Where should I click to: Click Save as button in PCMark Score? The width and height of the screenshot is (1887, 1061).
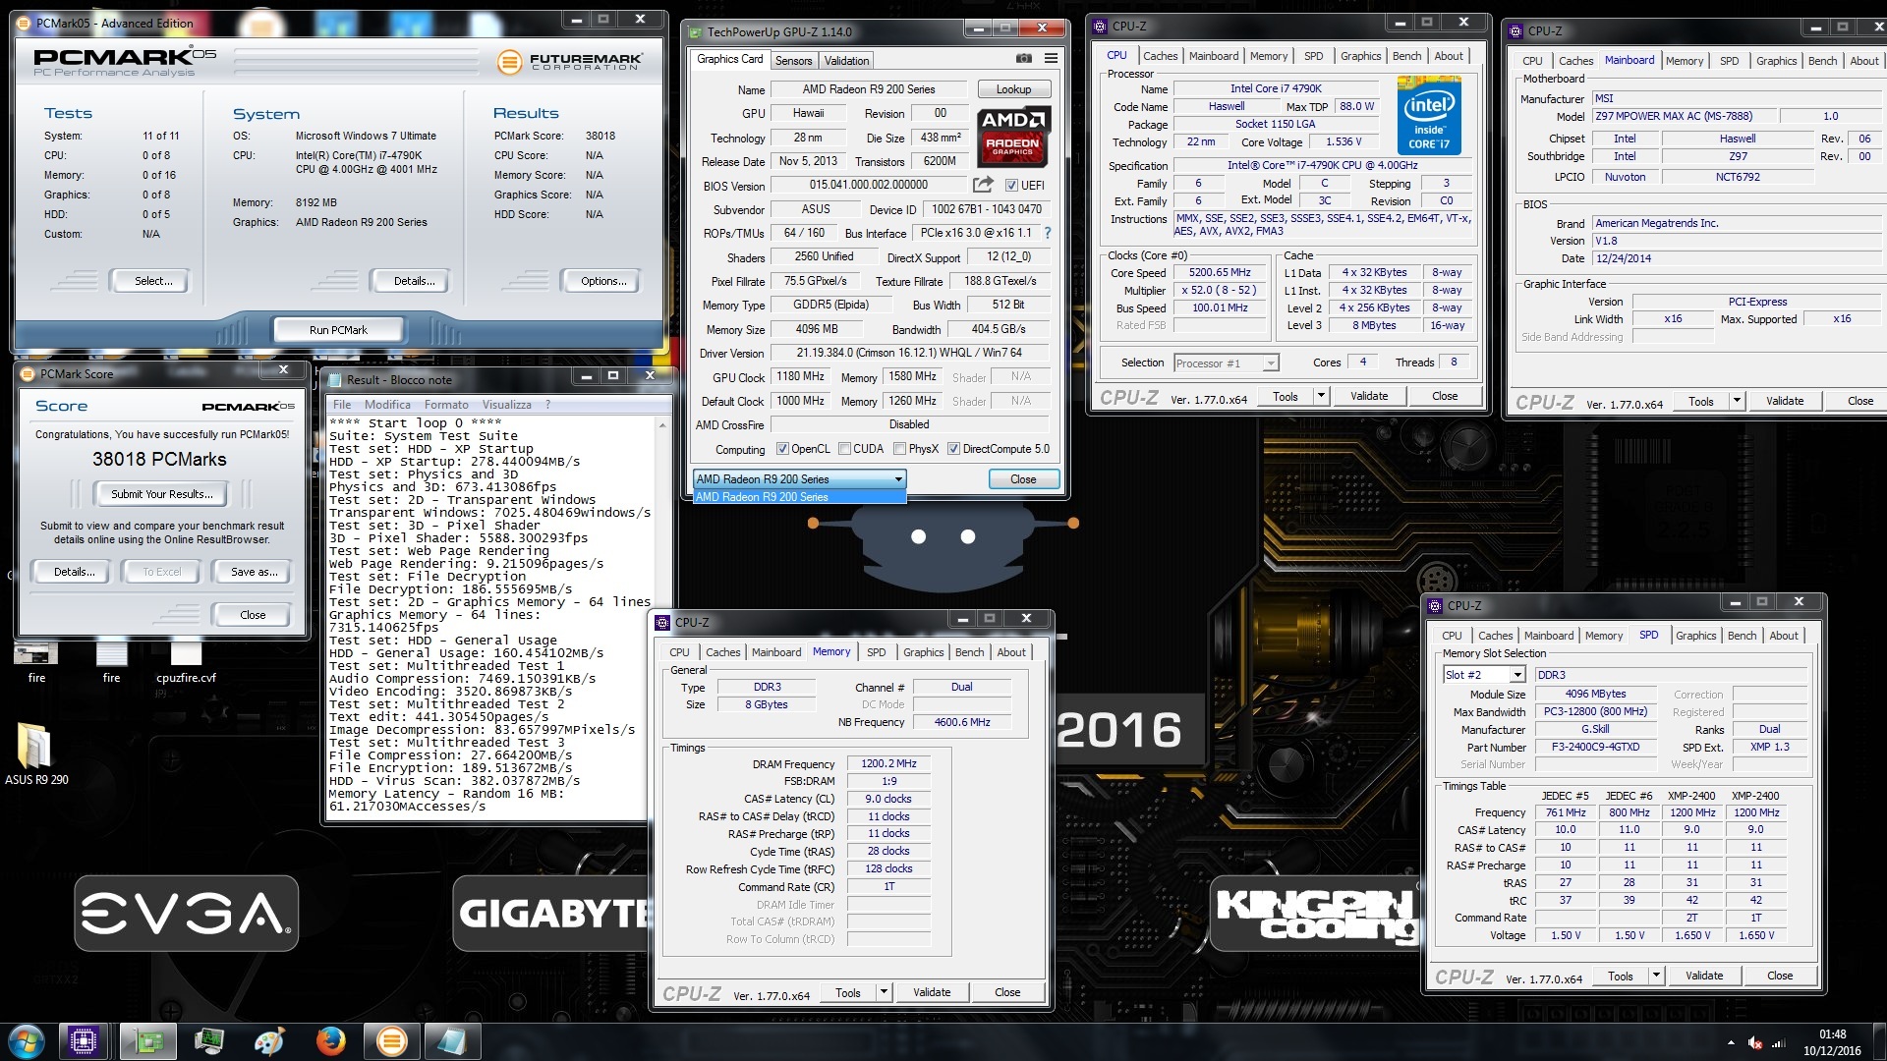click(x=254, y=572)
